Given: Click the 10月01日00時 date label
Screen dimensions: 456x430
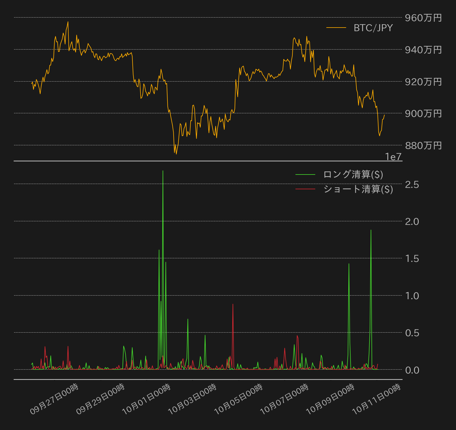Looking at the screenshot, I should [146, 399].
